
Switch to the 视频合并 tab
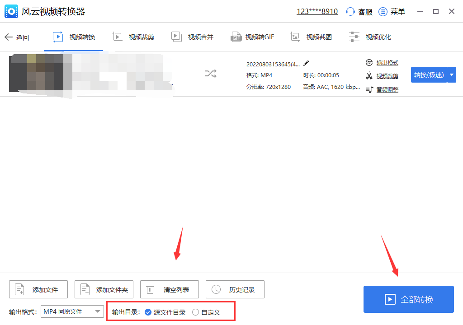[192, 37]
